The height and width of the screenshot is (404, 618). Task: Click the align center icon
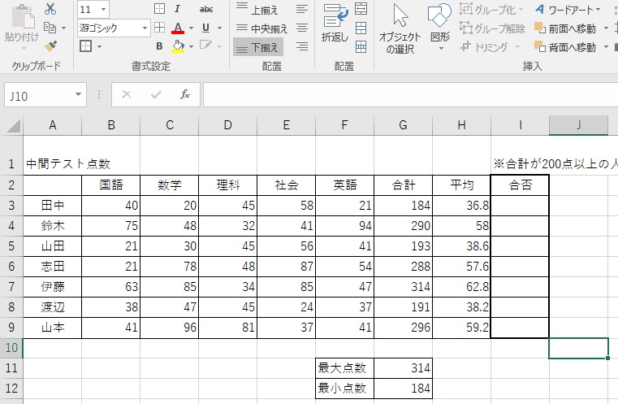(302, 28)
